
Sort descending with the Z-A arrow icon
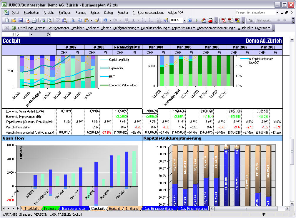(x=150, y=20)
